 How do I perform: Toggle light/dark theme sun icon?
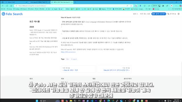[179, 14]
